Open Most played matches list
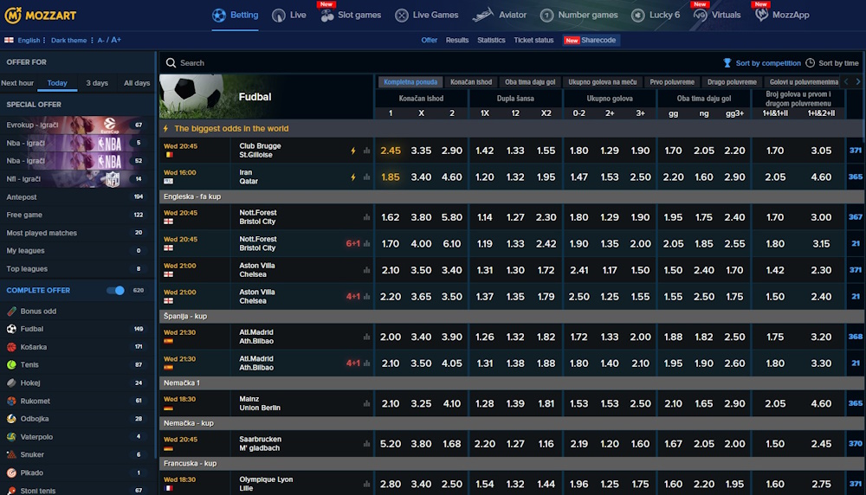 point(76,233)
